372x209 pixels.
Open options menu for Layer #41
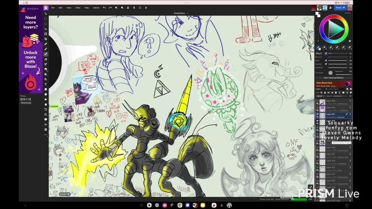point(350,114)
